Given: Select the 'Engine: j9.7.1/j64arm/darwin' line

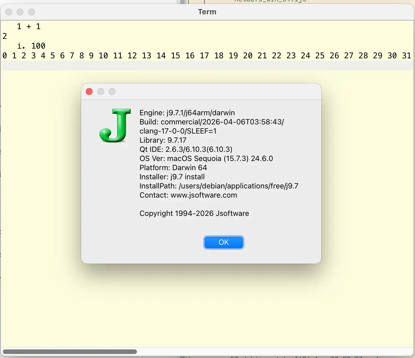Looking at the screenshot, I should (187, 113).
